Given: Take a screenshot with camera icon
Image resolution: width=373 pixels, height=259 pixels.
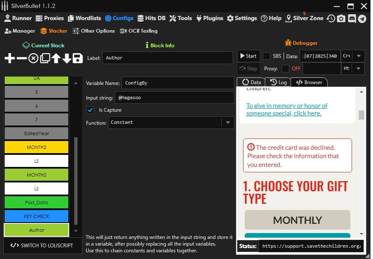Looking at the screenshot, I should [341, 18].
